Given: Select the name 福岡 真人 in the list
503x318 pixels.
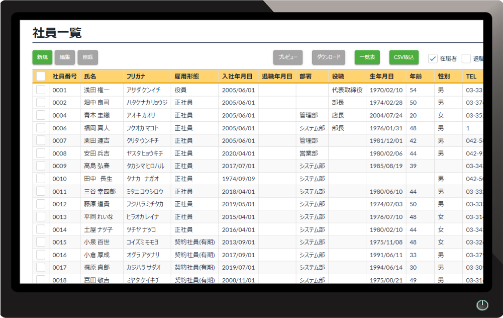Looking at the screenshot, I should 96,128.
